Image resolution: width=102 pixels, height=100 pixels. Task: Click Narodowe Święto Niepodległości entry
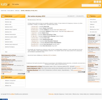[53, 43]
